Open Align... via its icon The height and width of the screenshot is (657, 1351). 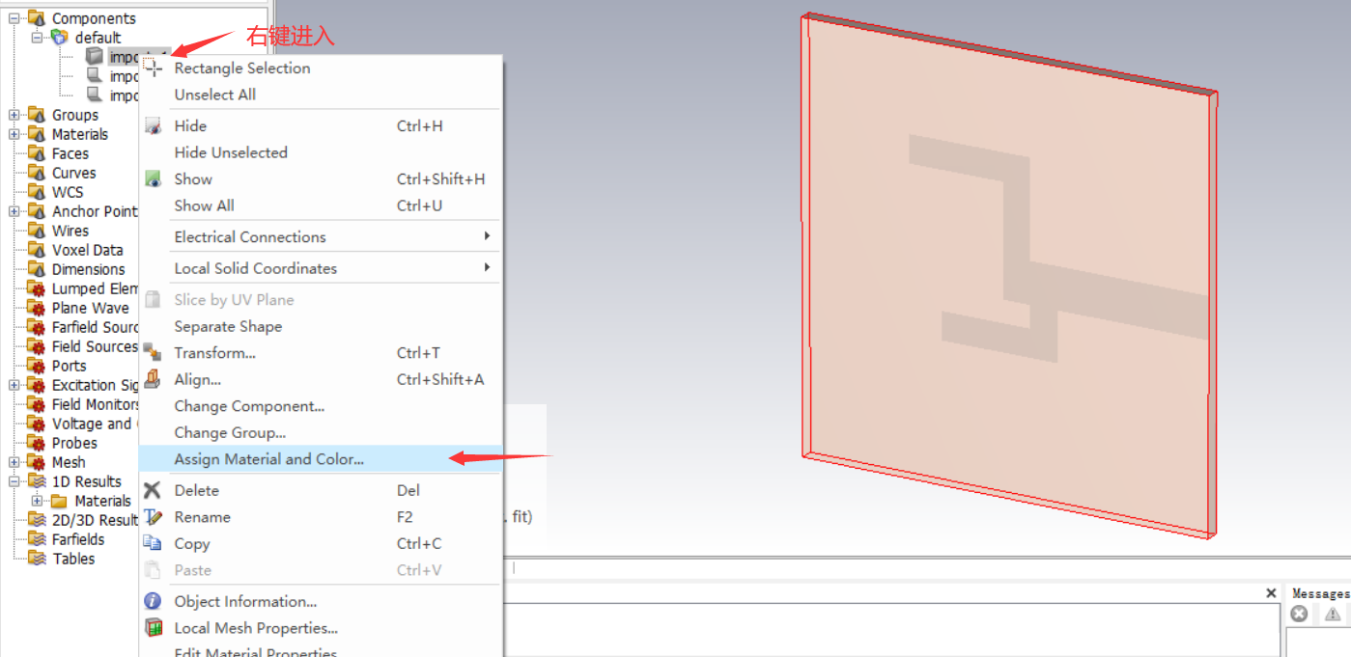coord(153,379)
